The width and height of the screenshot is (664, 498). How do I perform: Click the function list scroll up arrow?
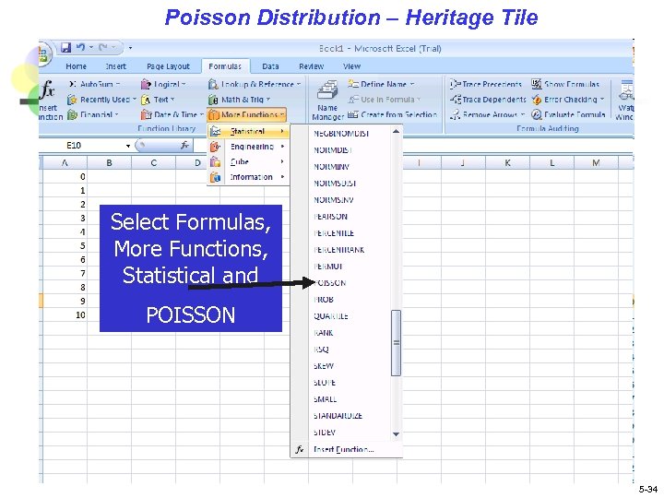(x=396, y=132)
